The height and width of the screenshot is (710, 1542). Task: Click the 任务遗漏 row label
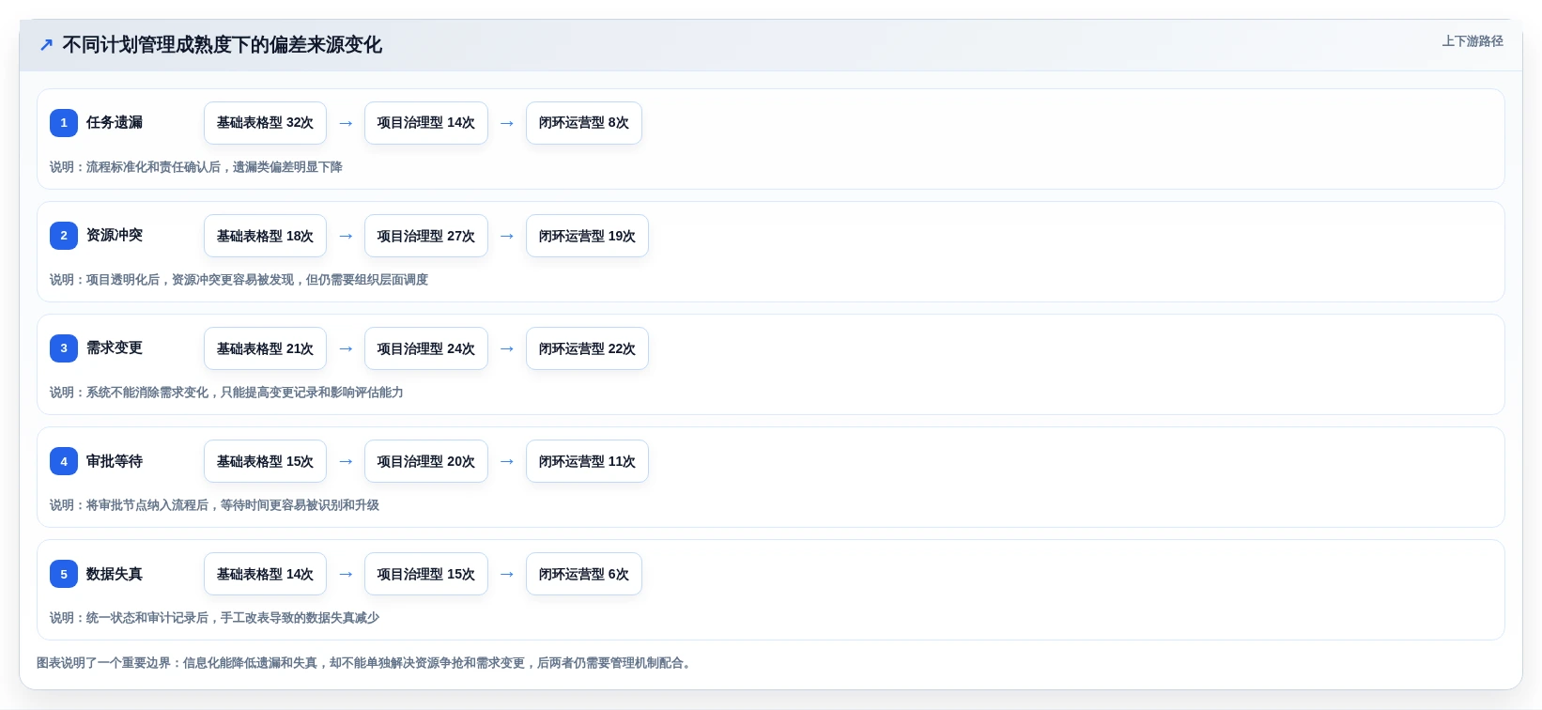click(115, 123)
